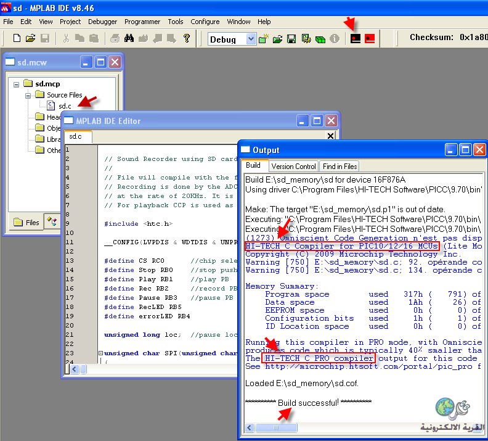
Task: Open the View menu
Action: click(x=46, y=22)
